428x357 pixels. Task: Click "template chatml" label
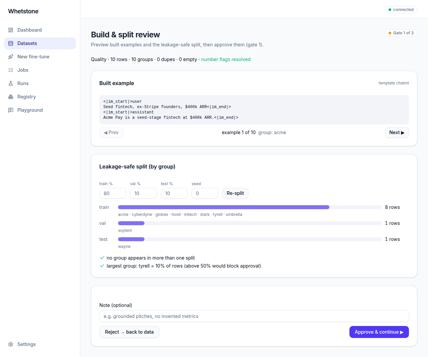394,83
